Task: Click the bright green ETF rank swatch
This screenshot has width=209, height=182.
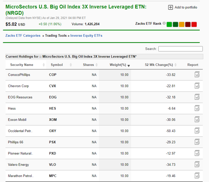Action: 169,24
